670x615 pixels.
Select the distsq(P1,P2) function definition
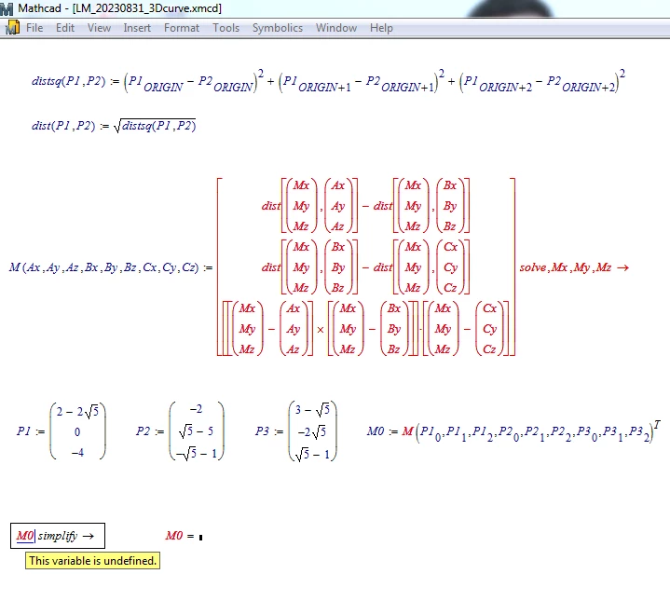pyautogui.click(x=328, y=81)
